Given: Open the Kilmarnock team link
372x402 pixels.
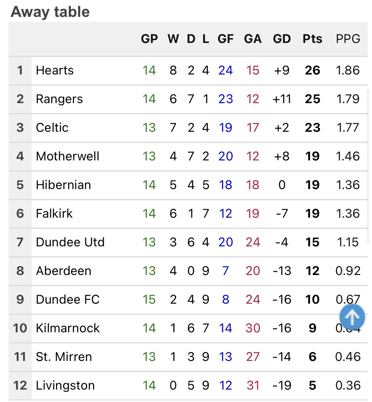Looking at the screenshot, I should (68, 328).
